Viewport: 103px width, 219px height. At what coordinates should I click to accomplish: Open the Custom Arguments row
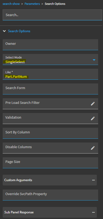click(50, 180)
